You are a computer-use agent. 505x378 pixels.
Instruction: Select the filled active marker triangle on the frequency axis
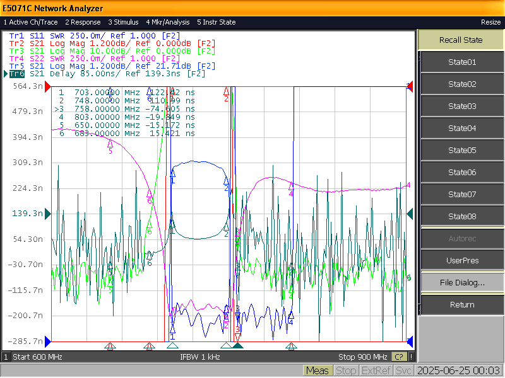238,345
